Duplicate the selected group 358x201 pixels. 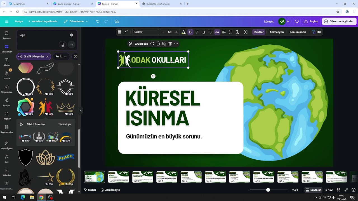tap(164, 44)
